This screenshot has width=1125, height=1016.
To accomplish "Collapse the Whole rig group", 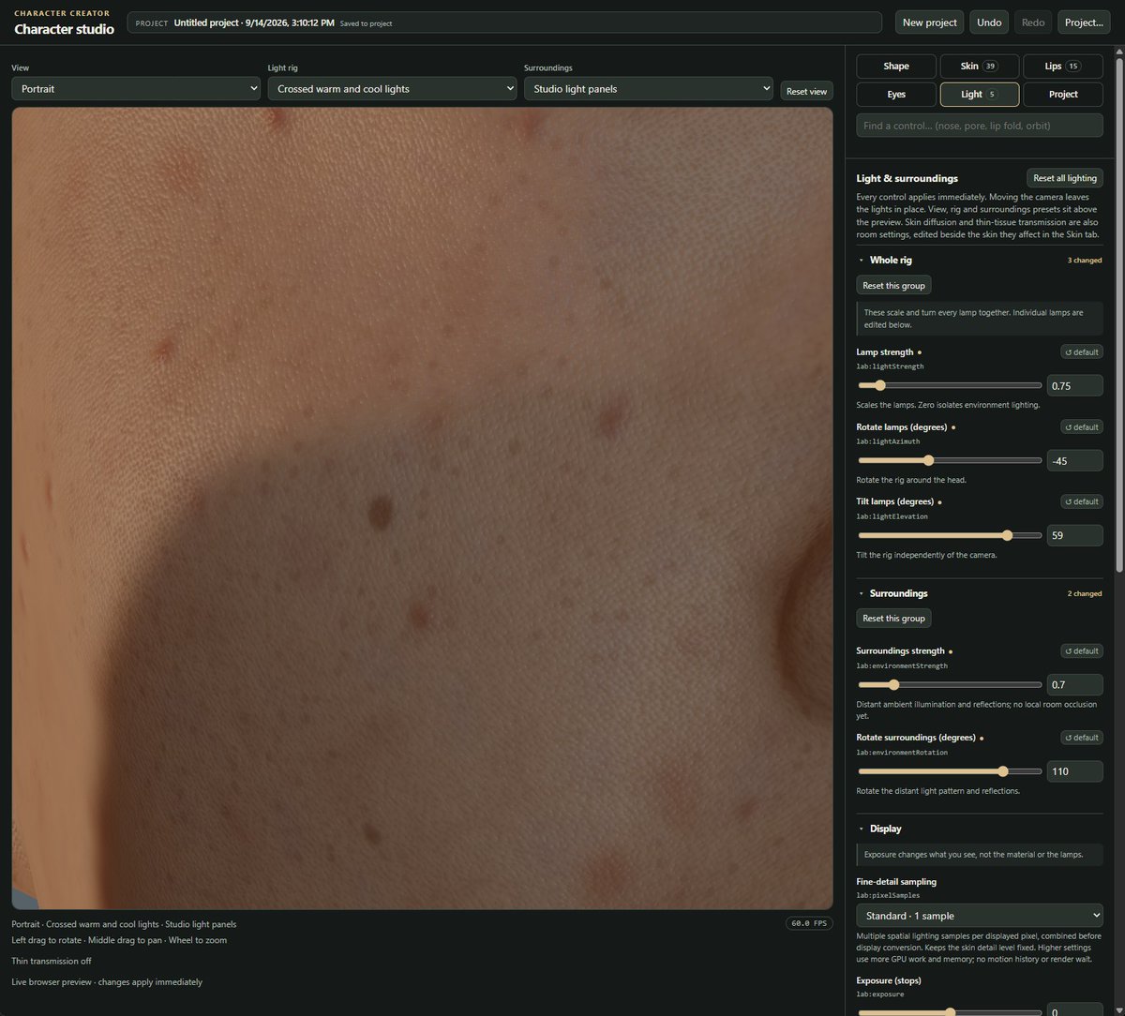I will (x=884, y=260).
